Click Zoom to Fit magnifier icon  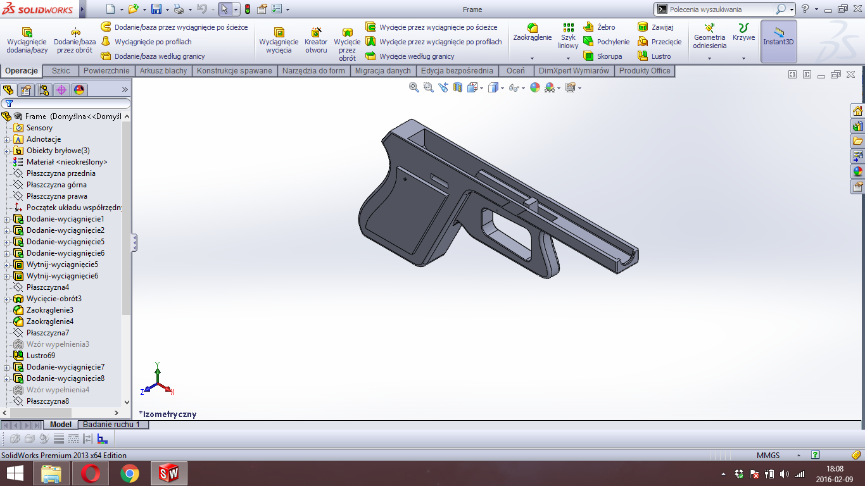pyautogui.click(x=414, y=87)
